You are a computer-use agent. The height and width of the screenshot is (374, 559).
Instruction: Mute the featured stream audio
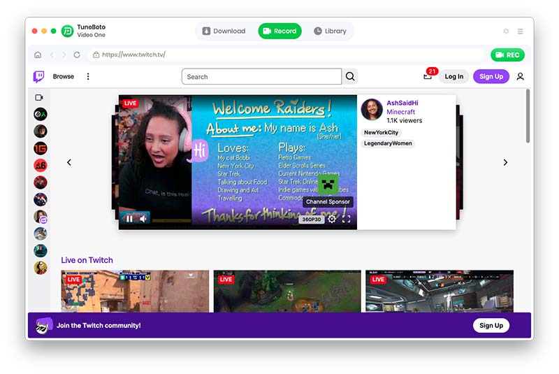click(143, 219)
